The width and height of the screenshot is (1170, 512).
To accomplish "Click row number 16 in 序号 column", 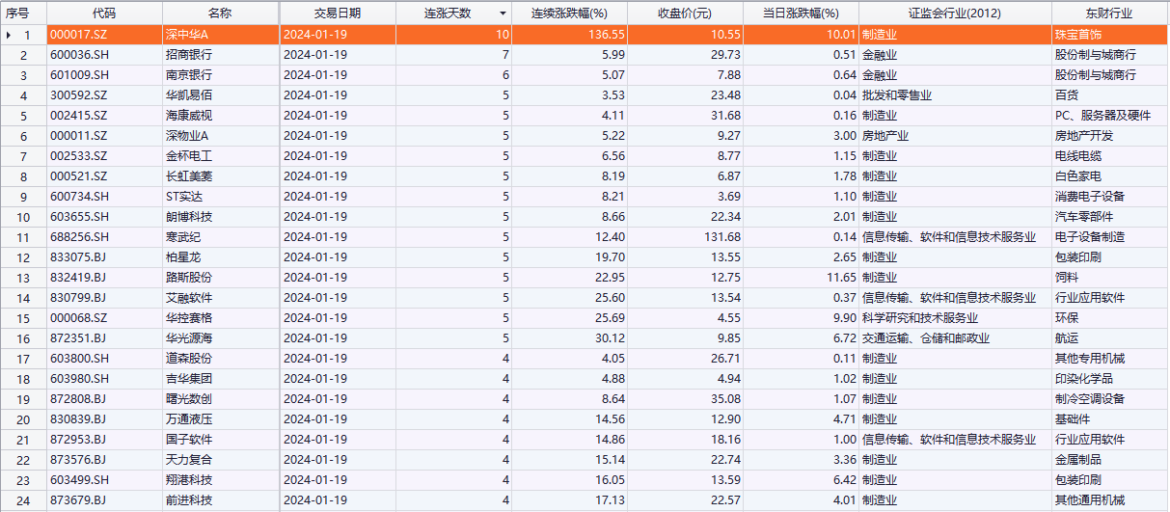I will (24, 338).
